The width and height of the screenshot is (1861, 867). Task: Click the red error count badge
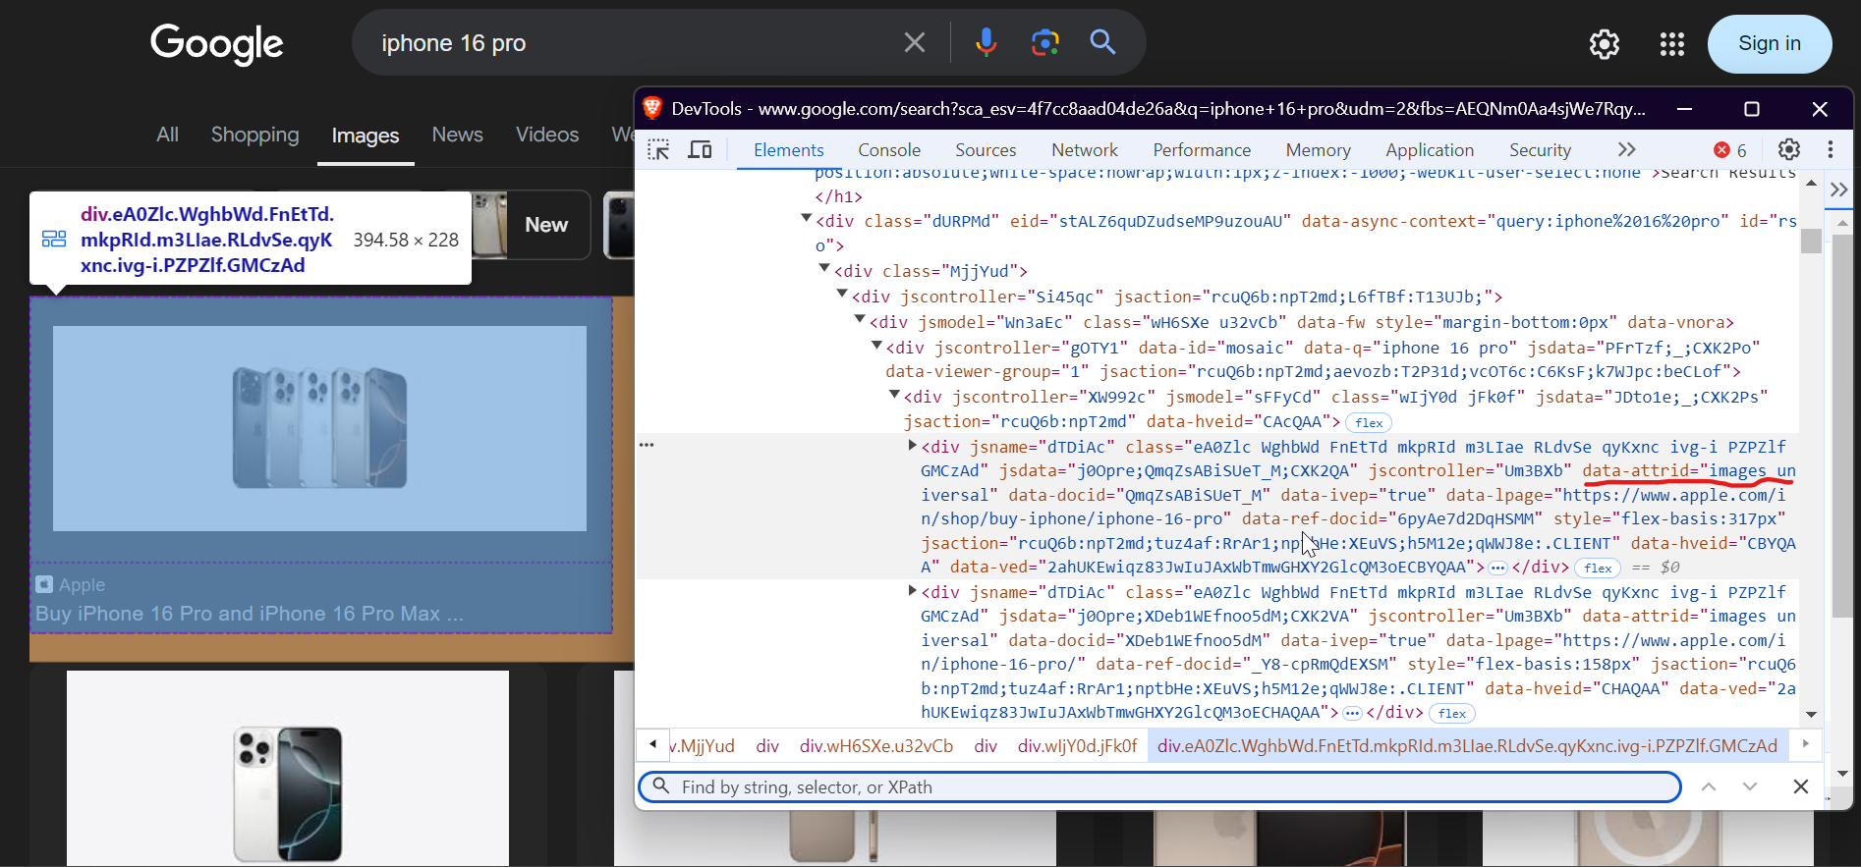pos(1730,150)
